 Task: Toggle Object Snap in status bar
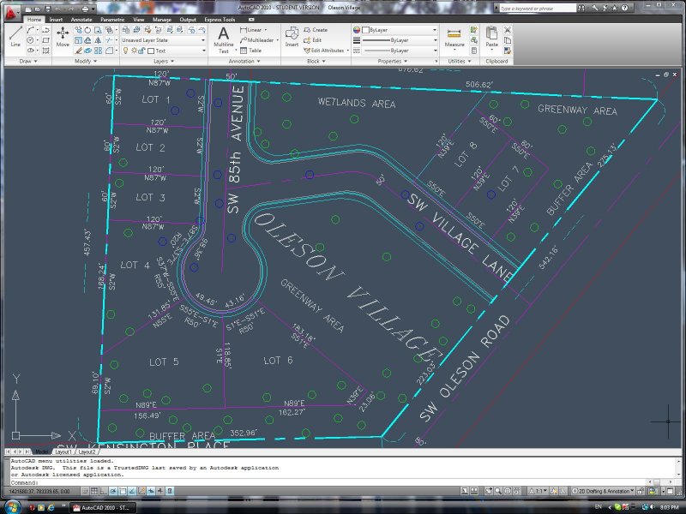tap(123, 491)
